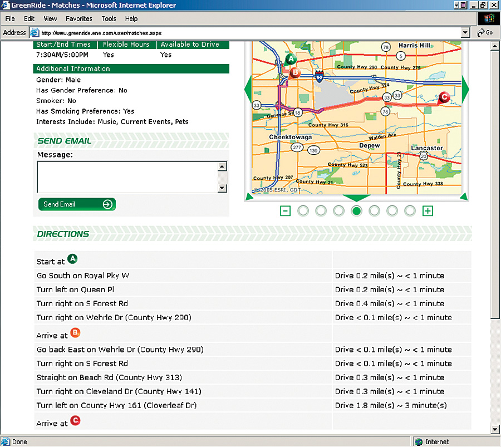Click the Internet zone globe icon in the status bar
501x447 pixels.
point(419,442)
